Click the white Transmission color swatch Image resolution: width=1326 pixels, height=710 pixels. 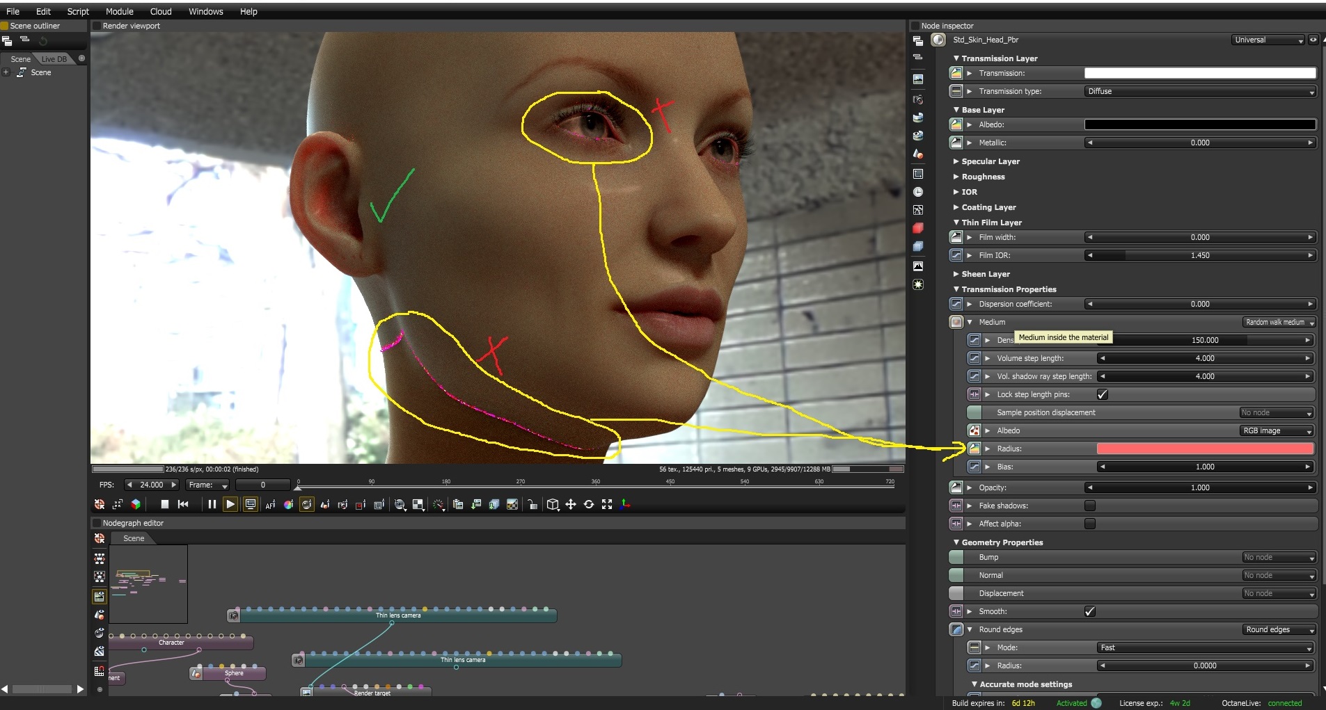click(x=1200, y=73)
